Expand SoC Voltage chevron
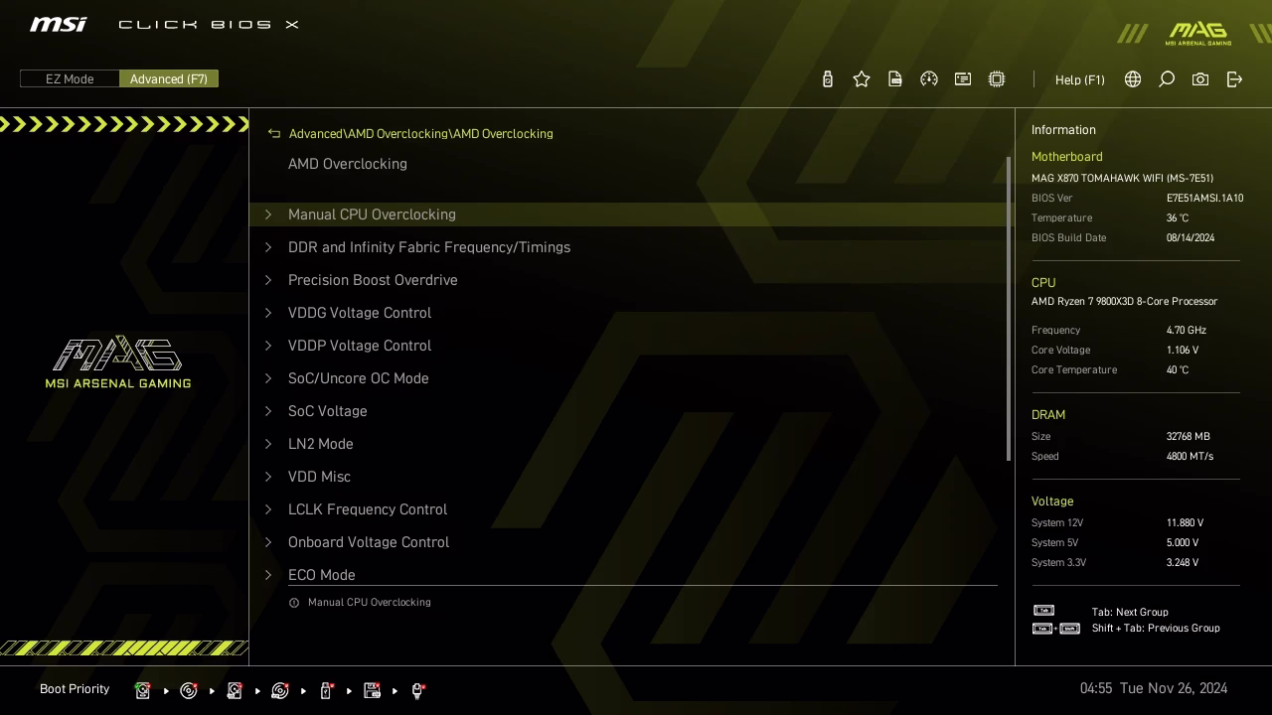The image size is (1272, 715). [268, 411]
